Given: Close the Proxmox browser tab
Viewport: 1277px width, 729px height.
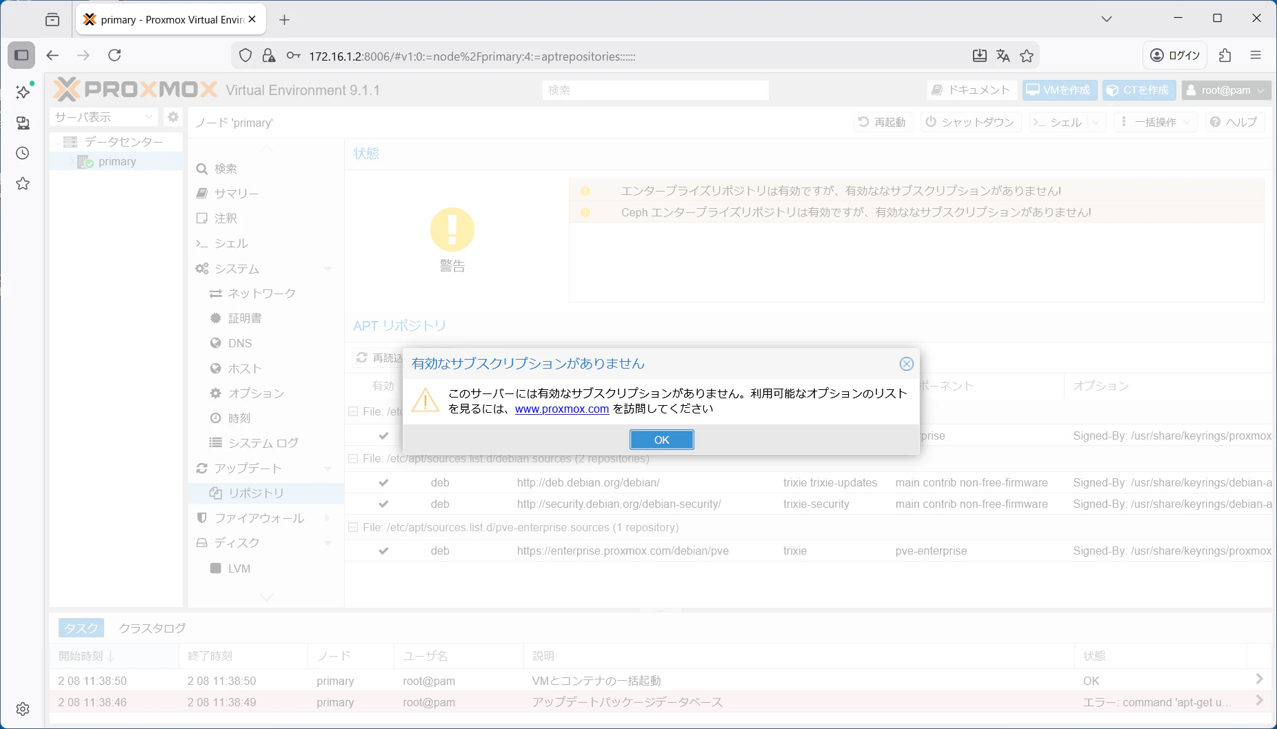Looking at the screenshot, I should tap(252, 19).
